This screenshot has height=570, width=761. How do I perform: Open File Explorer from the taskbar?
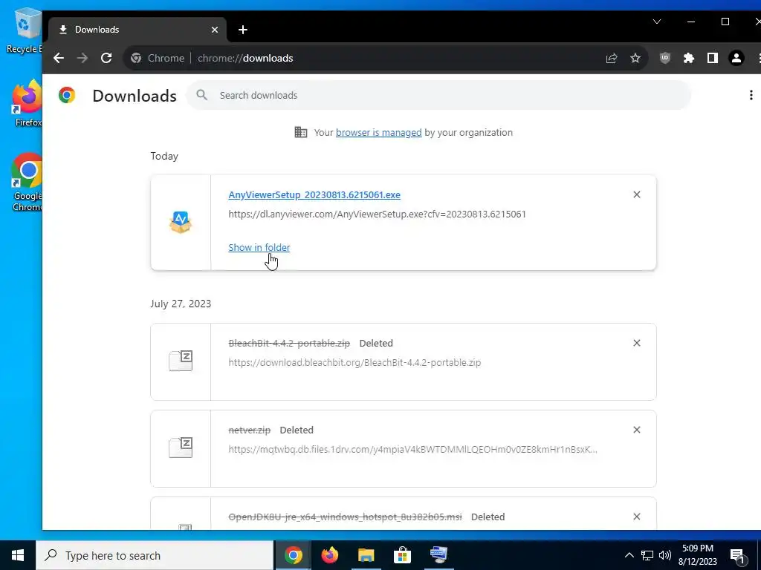(366, 555)
